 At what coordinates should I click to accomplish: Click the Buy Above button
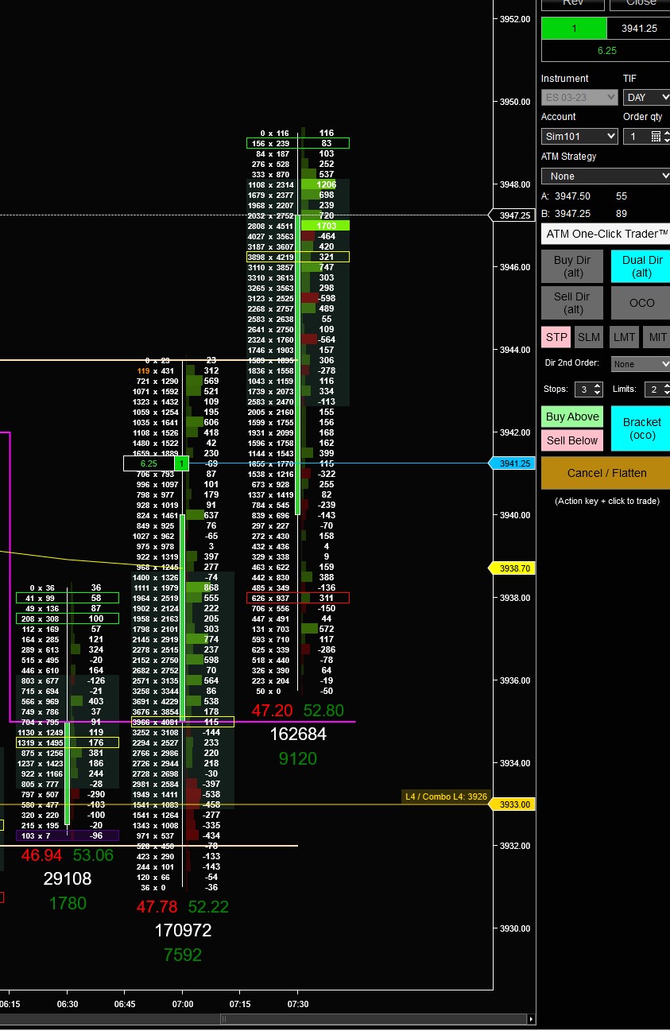(x=572, y=417)
